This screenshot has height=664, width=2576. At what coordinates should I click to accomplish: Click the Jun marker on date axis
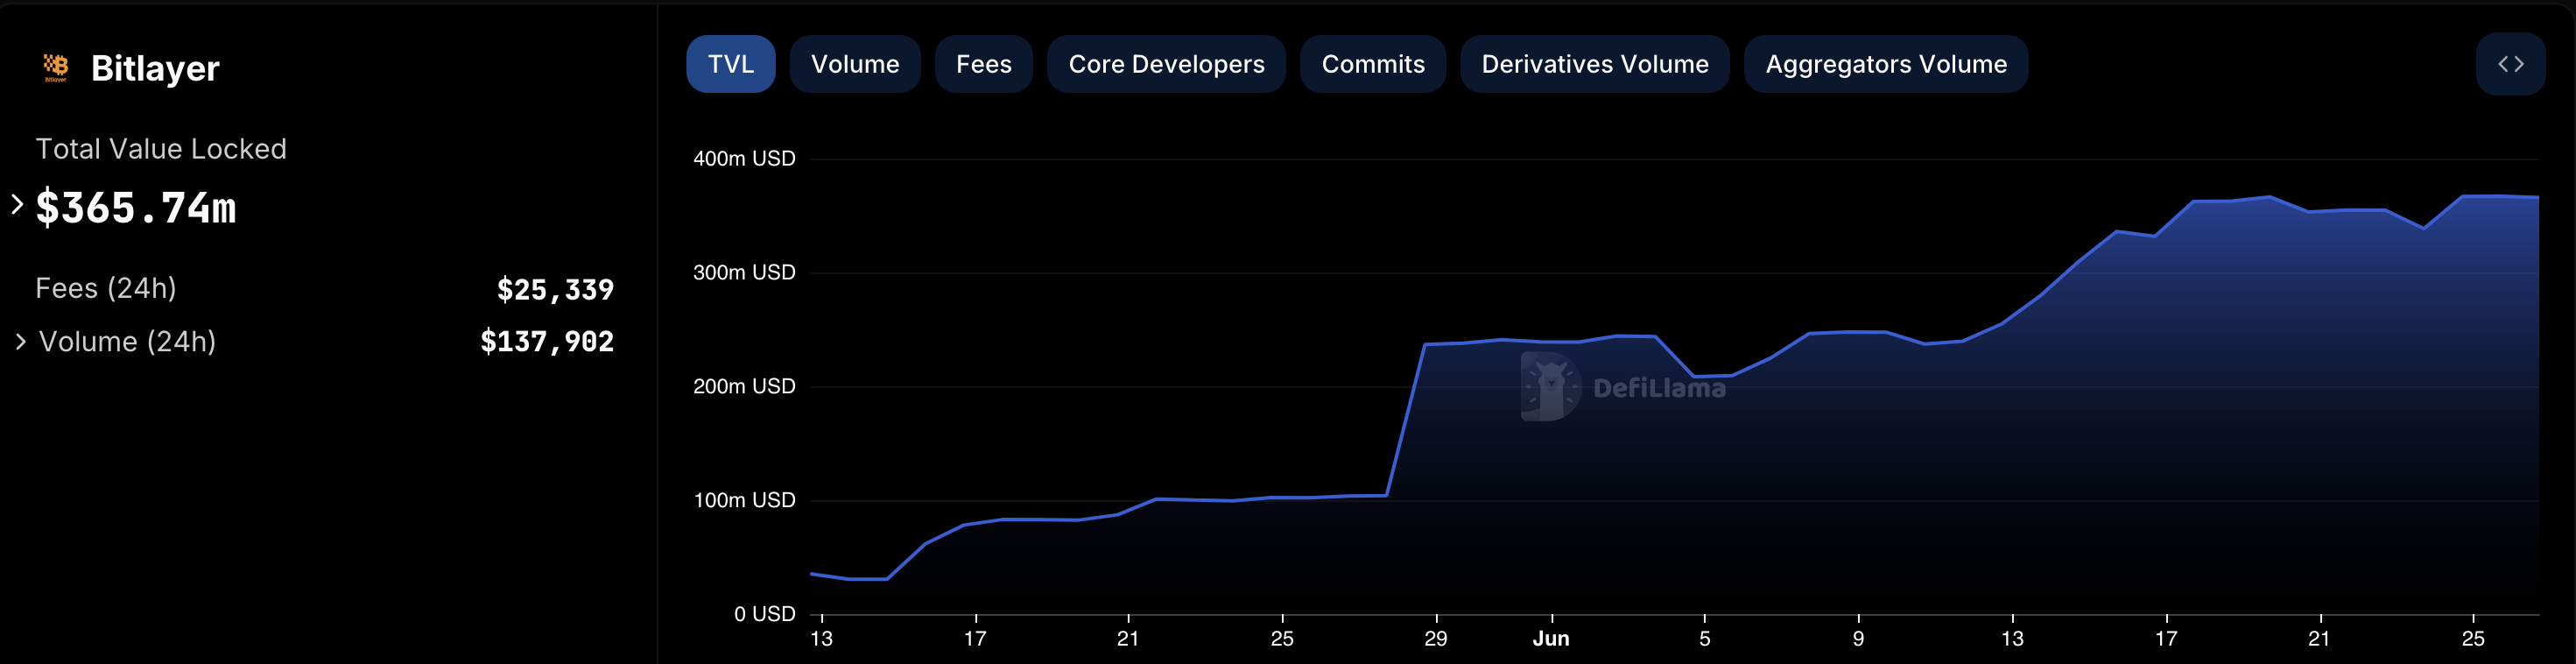(x=1550, y=638)
